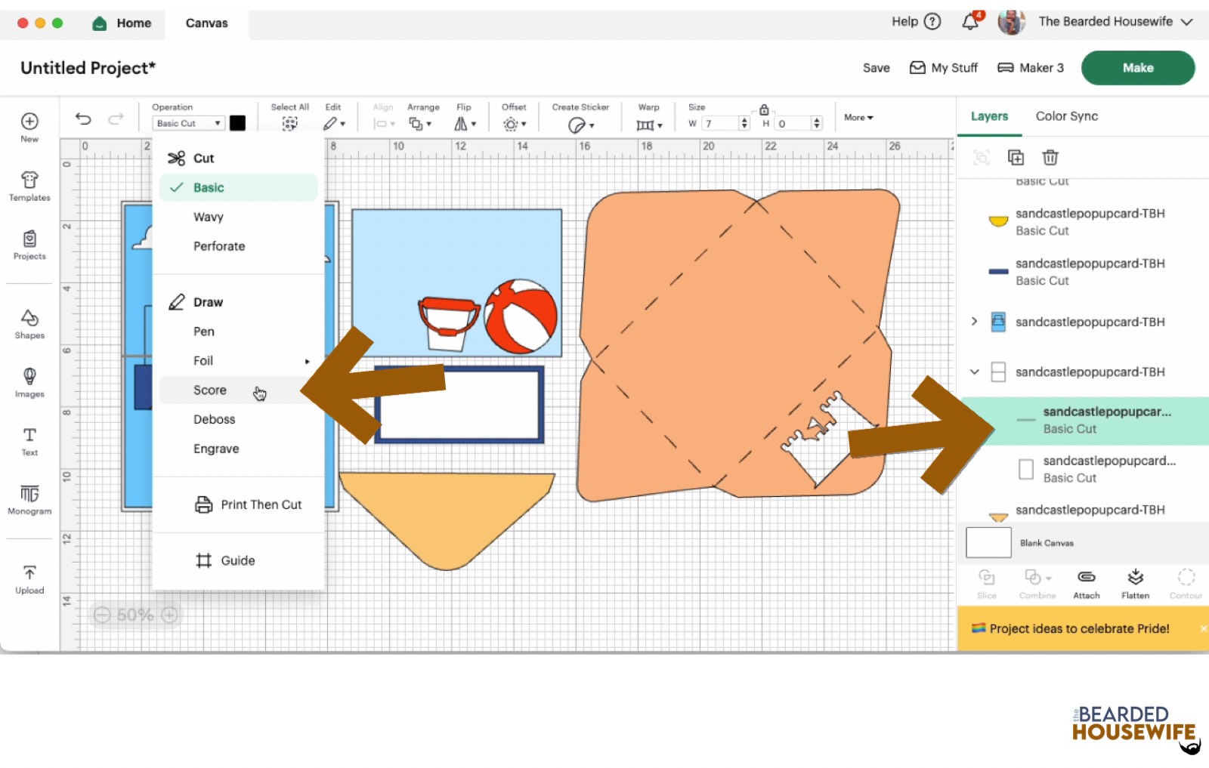Screen dimensions: 1209x768
Task: Open the Flip dropdown
Action: 465,123
